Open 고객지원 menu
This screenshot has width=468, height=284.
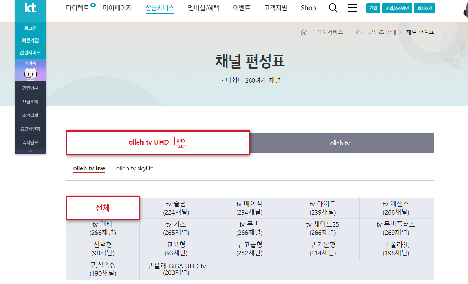point(275,8)
